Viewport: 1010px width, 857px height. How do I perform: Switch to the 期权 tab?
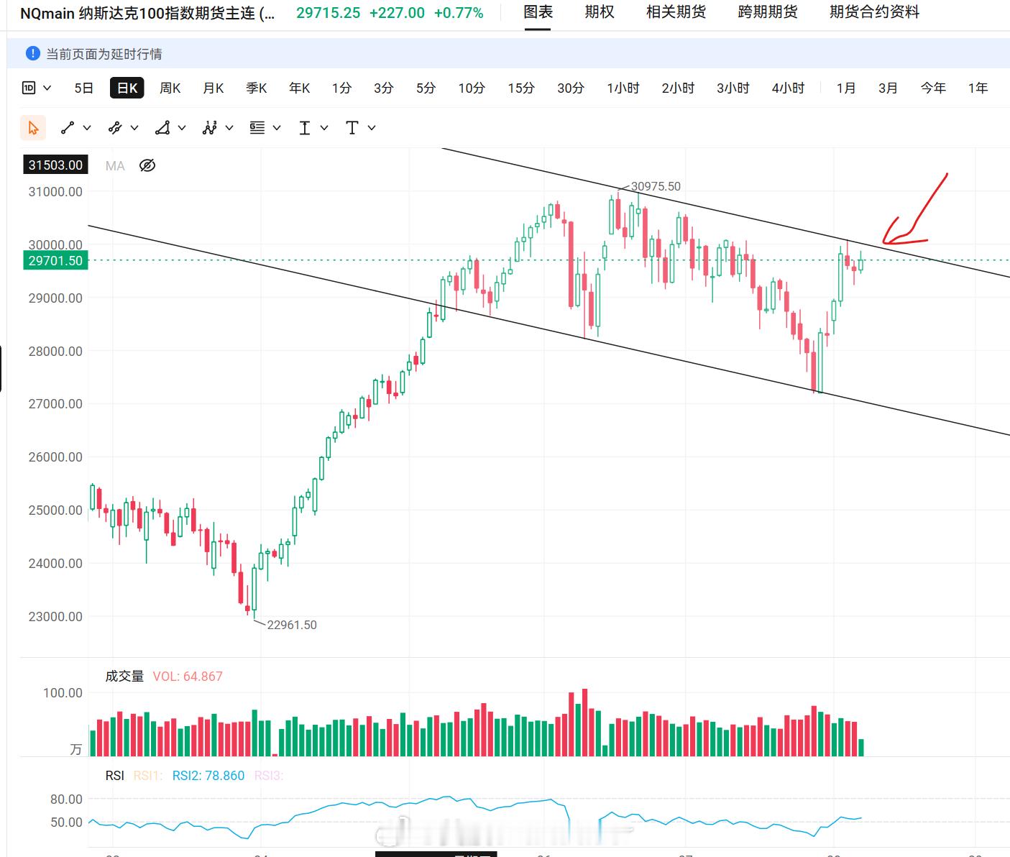point(600,12)
